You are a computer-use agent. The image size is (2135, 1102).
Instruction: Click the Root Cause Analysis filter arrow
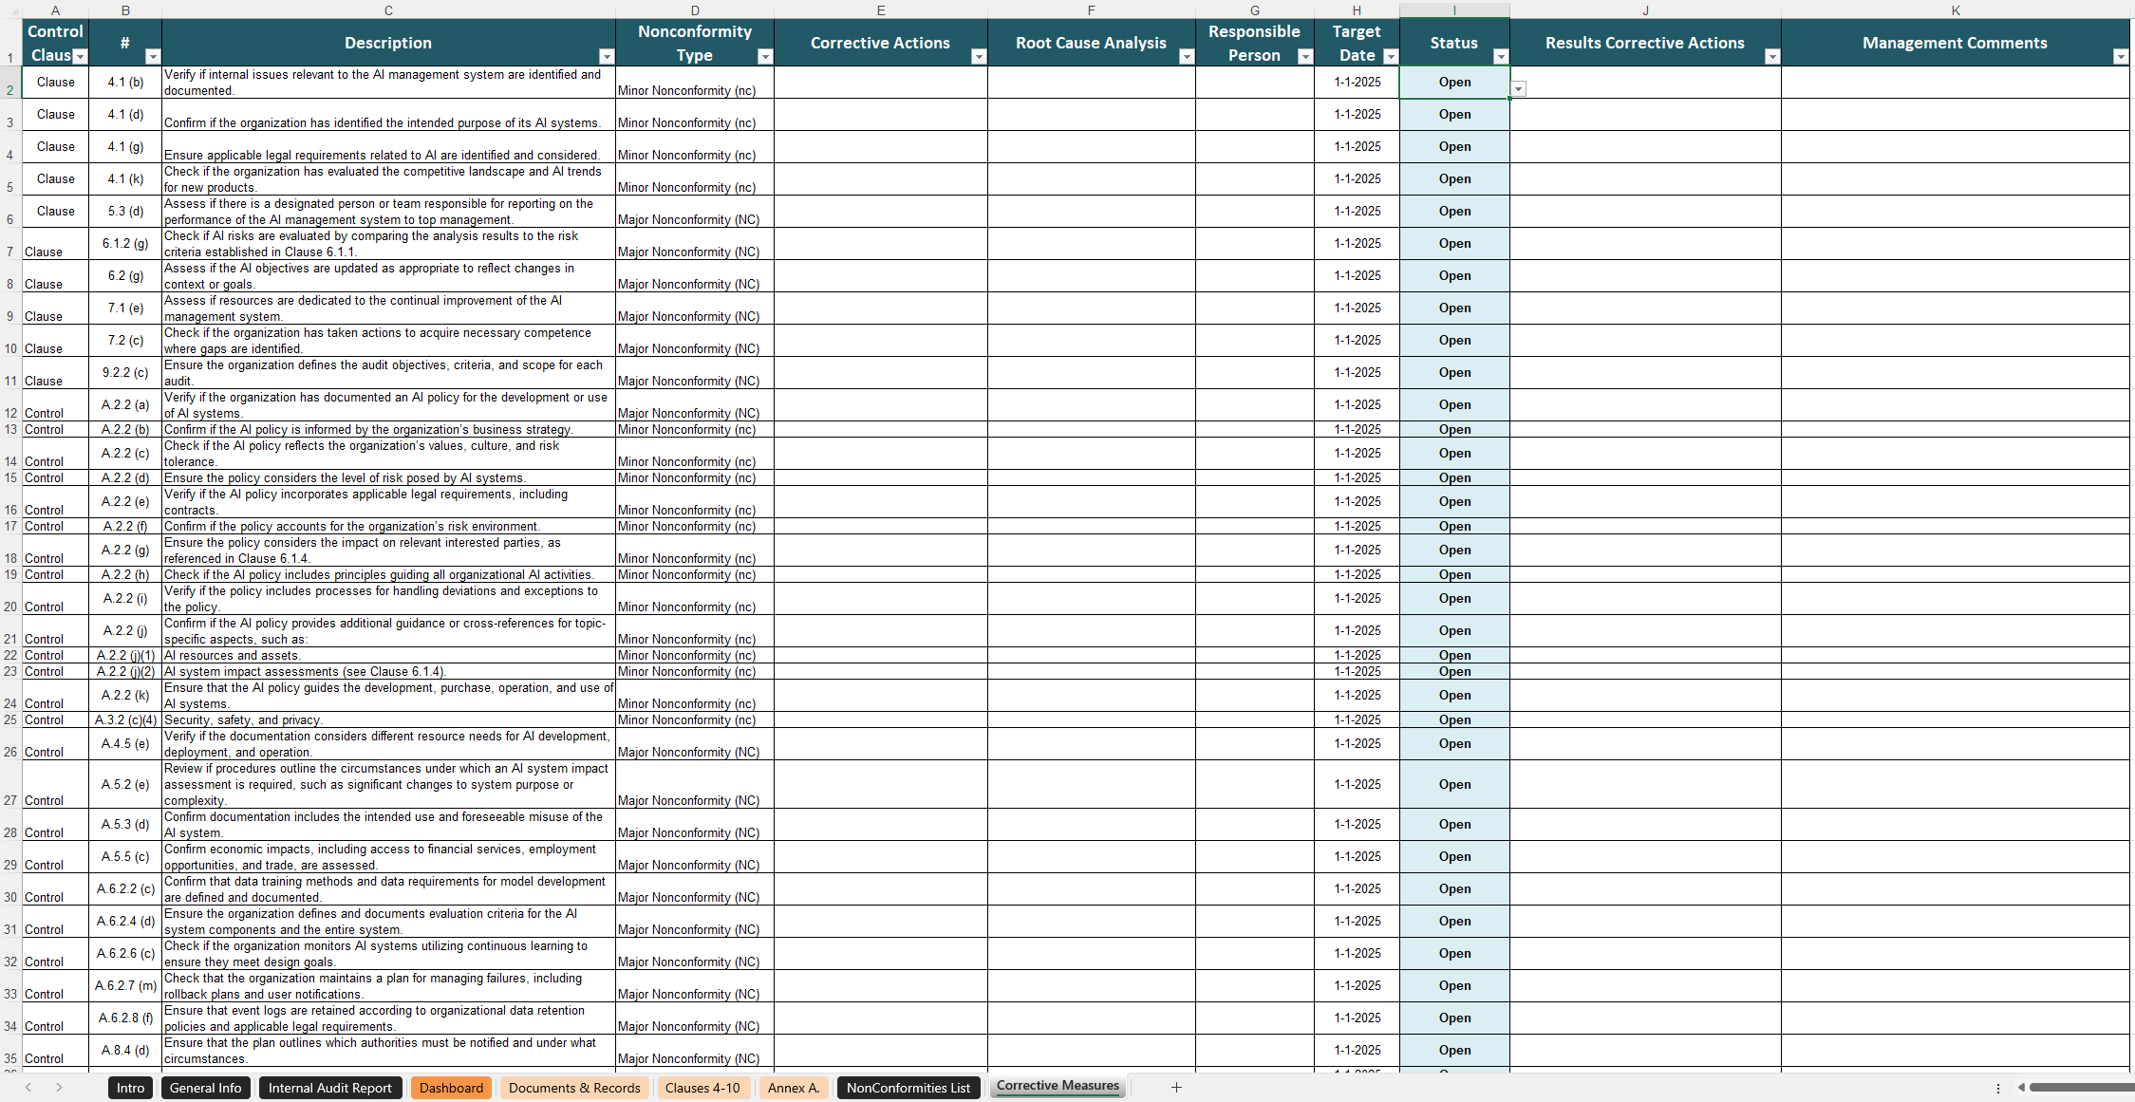(x=1187, y=57)
